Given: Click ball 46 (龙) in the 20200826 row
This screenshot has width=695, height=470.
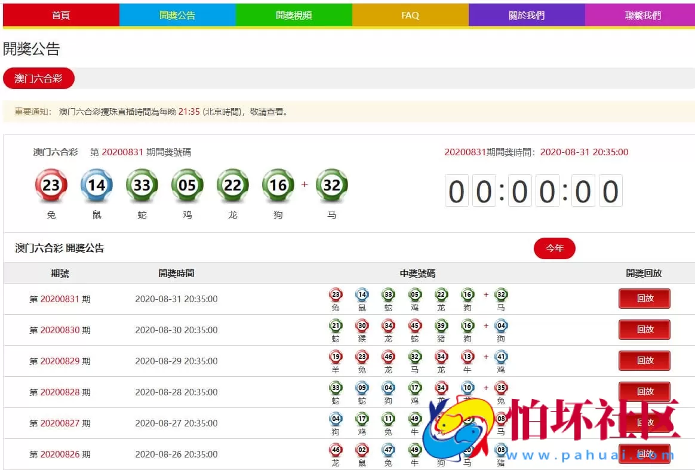Looking at the screenshot, I should click(336, 449).
